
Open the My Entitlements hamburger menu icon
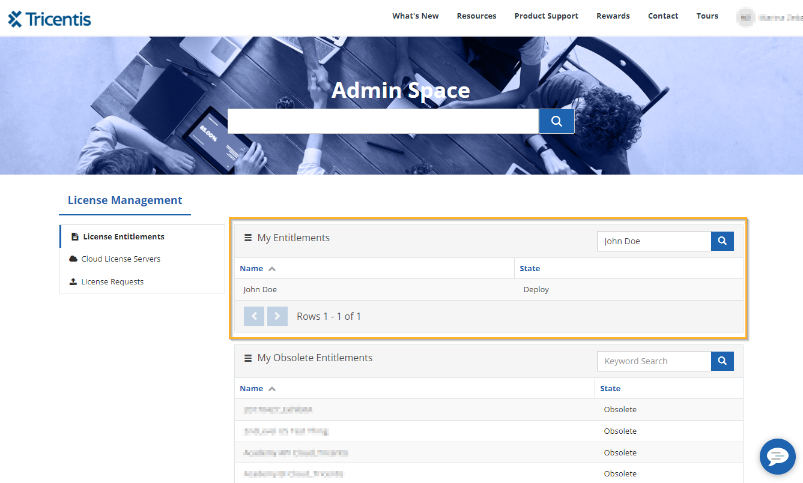(x=248, y=238)
